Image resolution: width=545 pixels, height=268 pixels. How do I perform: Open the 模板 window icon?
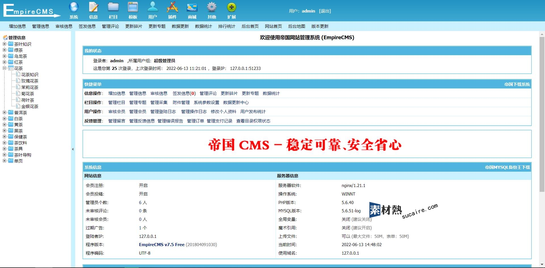click(133, 7)
